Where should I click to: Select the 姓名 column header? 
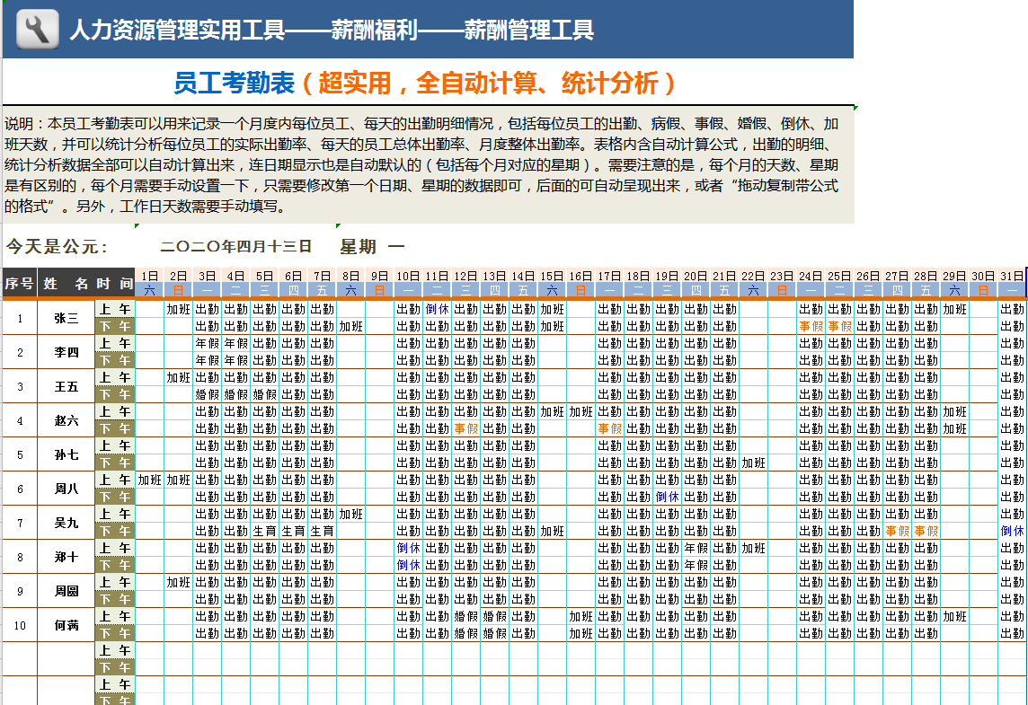point(66,283)
